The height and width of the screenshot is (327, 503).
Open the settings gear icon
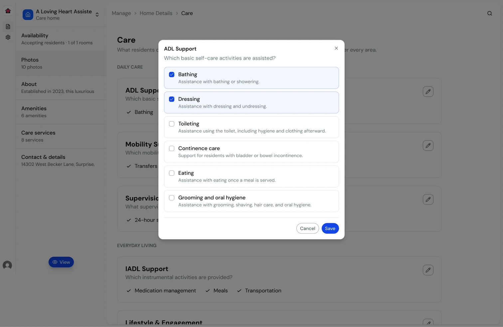point(8,37)
